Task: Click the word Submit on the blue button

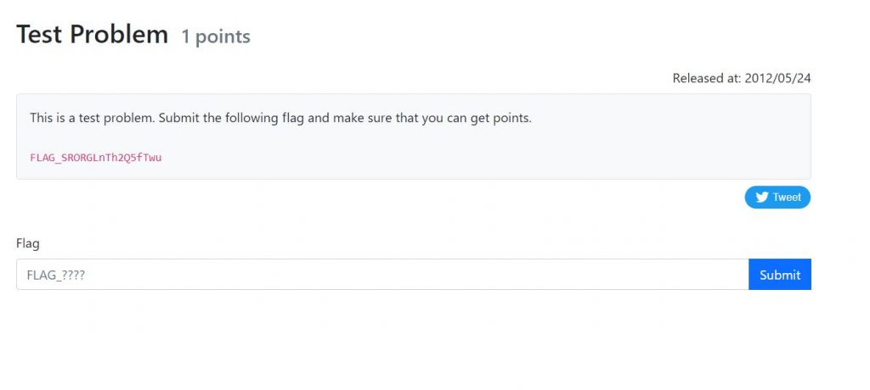Action: (x=780, y=275)
